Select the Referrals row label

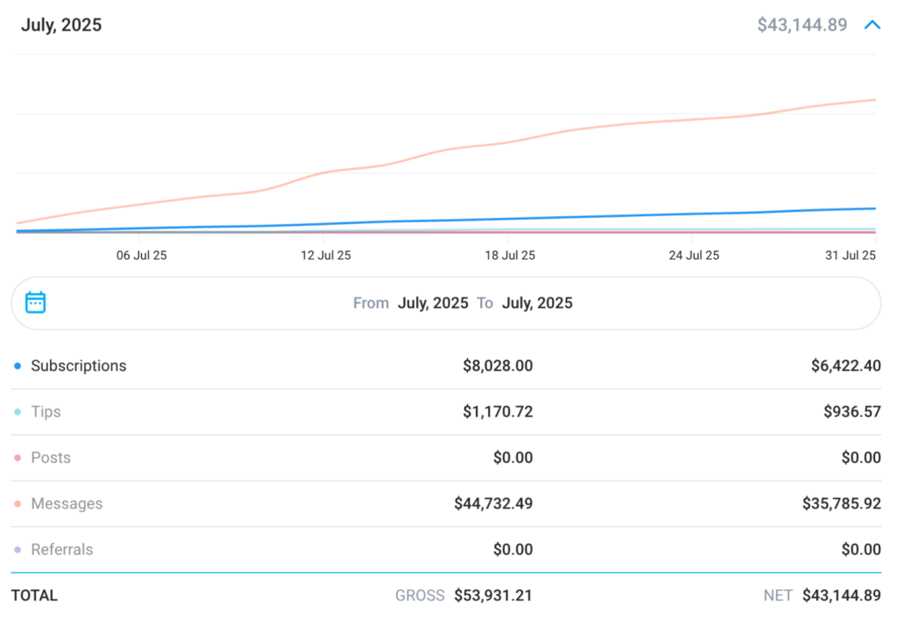tap(62, 550)
